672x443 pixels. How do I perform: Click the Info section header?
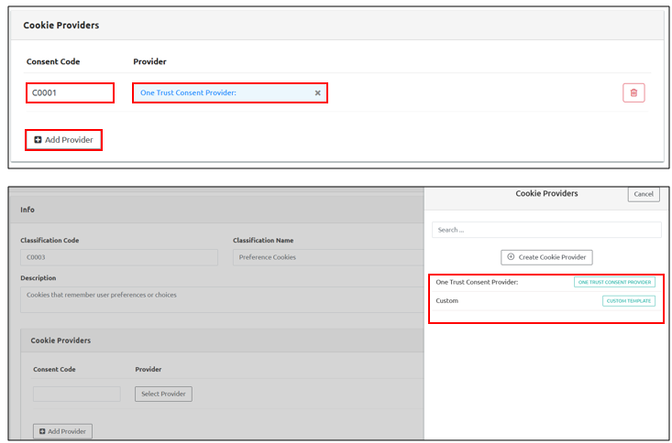pyautogui.click(x=28, y=210)
